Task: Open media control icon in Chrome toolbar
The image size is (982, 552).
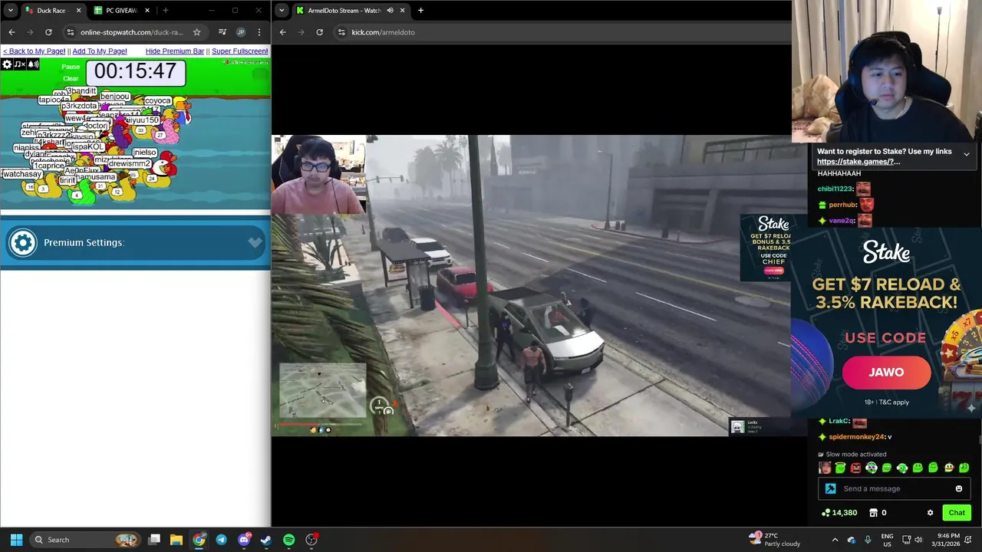Action: coord(222,32)
